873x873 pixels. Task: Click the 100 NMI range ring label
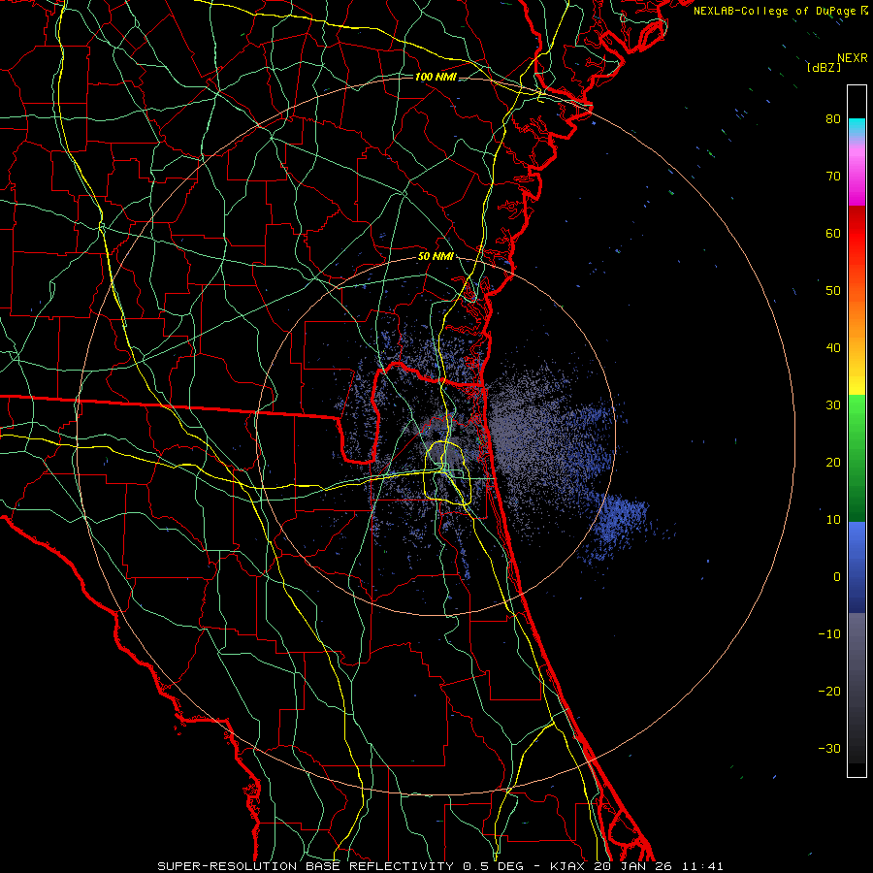[436, 77]
